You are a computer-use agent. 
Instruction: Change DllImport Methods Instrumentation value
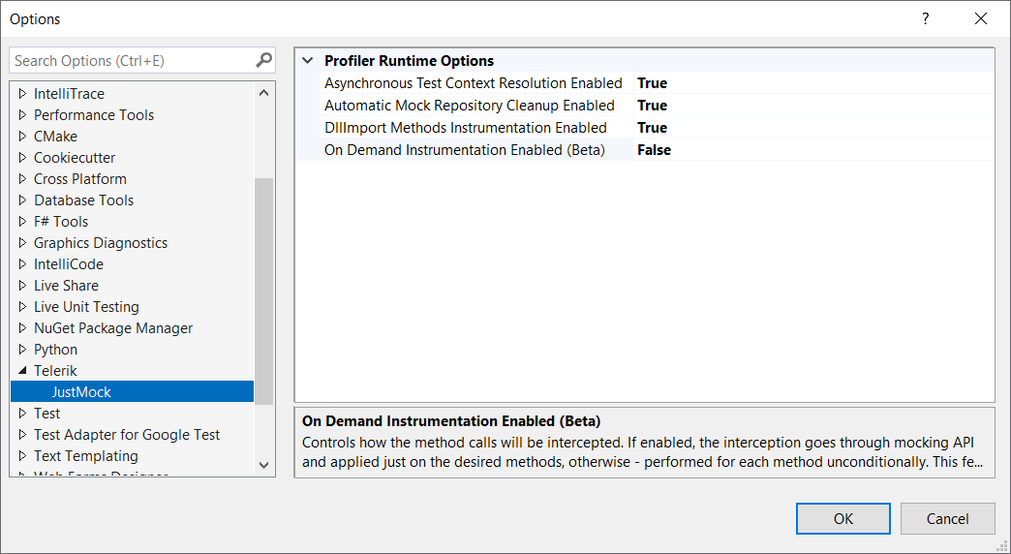(x=652, y=128)
